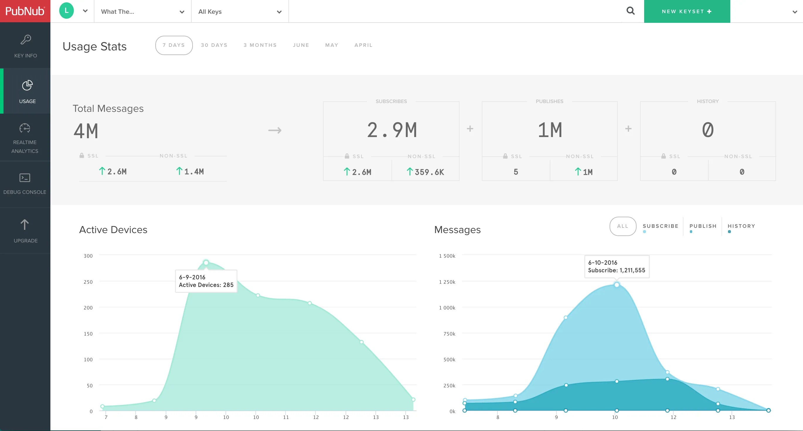803x431 pixels.
Task: Toggle the SUBSCRIBE series on the Messages chart
Action: pyautogui.click(x=661, y=226)
